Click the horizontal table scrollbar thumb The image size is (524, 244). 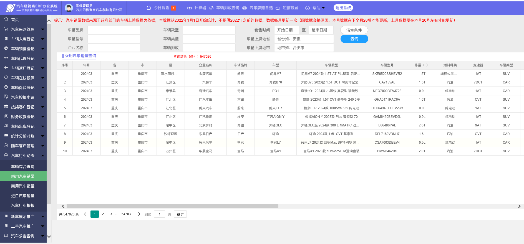pos(172,206)
